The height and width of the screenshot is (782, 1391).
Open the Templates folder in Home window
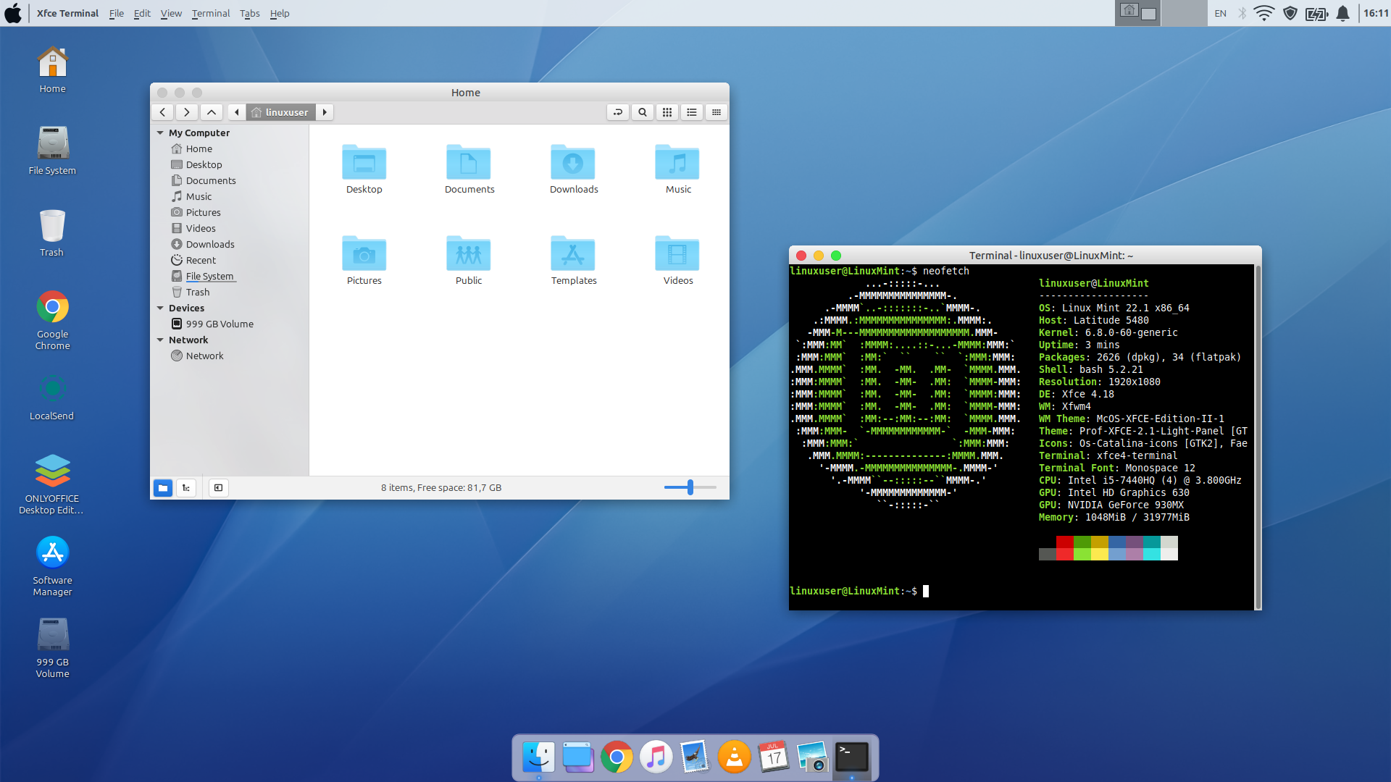click(573, 261)
